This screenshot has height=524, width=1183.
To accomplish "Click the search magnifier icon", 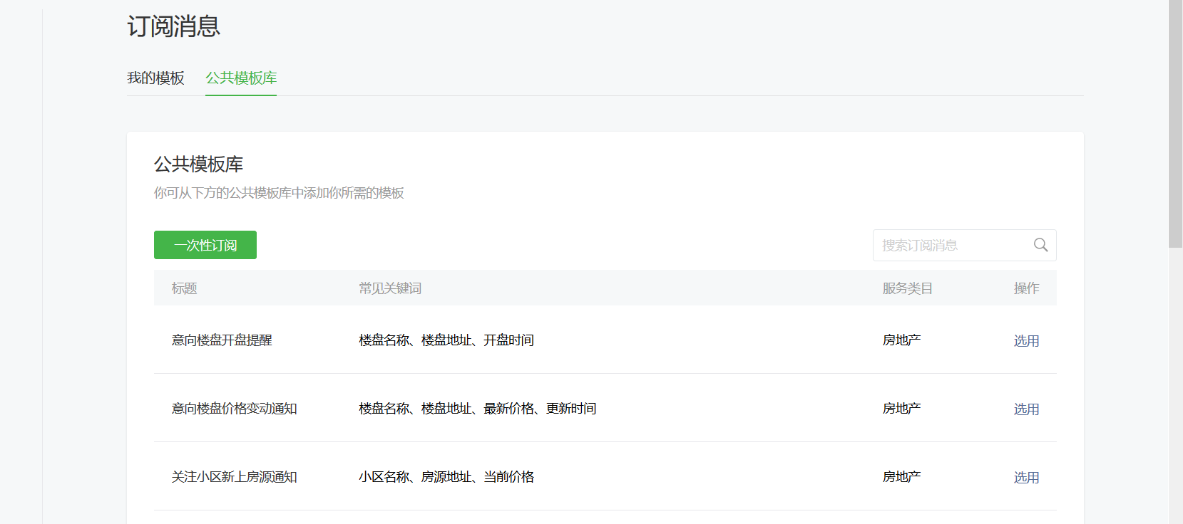I will 1040,245.
